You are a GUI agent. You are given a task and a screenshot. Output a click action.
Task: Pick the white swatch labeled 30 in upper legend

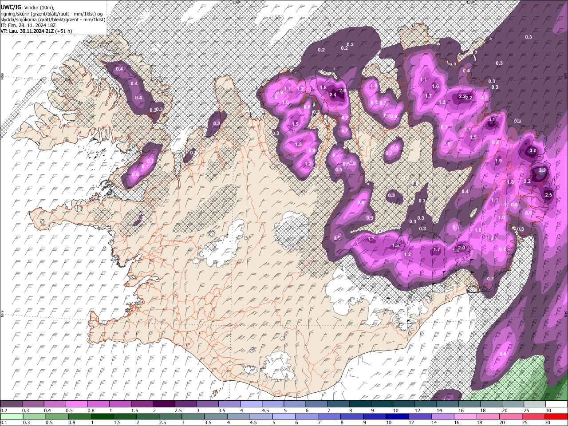coord(556,404)
